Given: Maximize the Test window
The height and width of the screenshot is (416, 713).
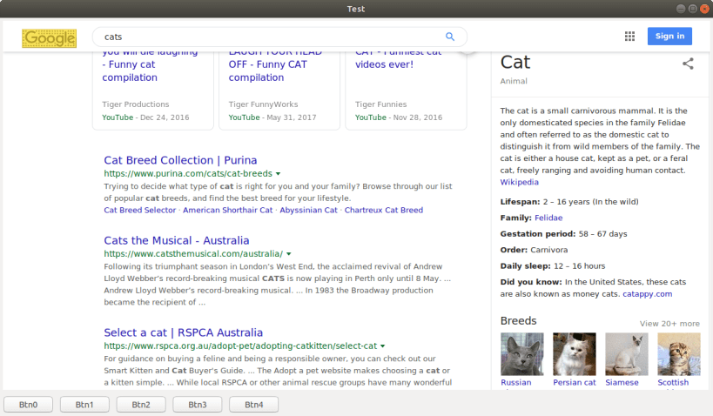Looking at the screenshot, I should pyautogui.click(x=692, y=9).
